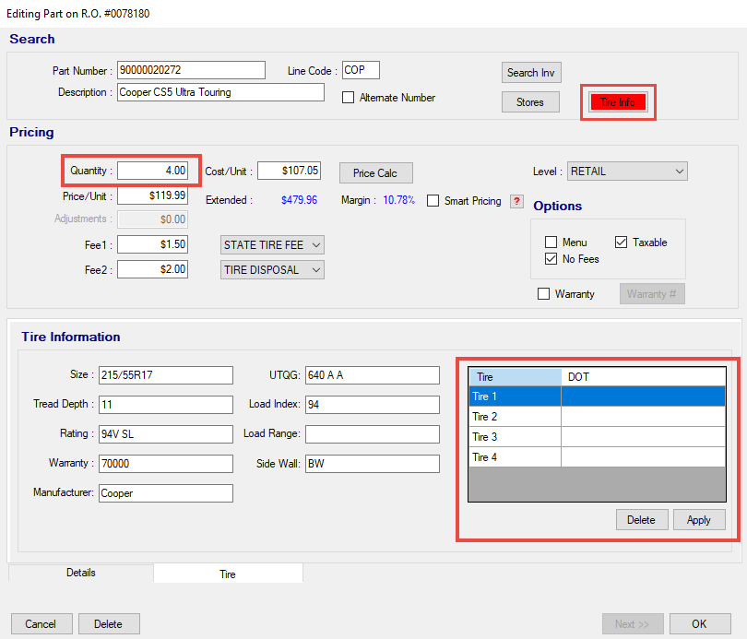Check the Menu option
The height and width of the screenshot is (639, 747).
(x=551, y=243)
